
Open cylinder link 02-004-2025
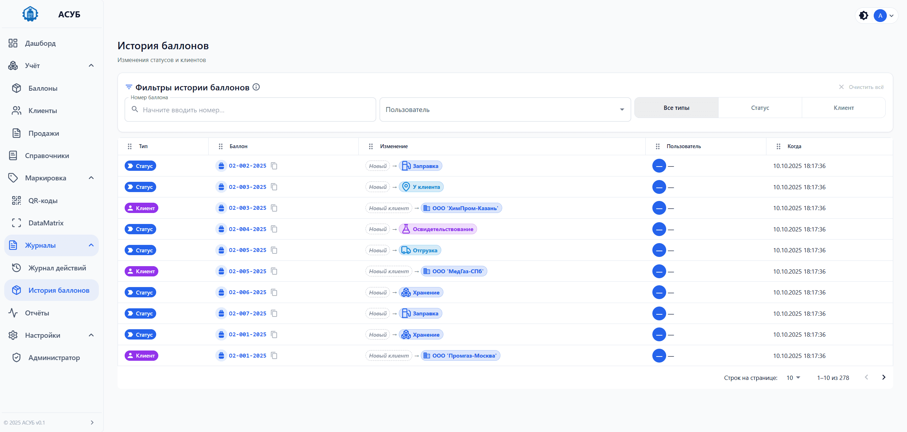[x=247, y=229]
